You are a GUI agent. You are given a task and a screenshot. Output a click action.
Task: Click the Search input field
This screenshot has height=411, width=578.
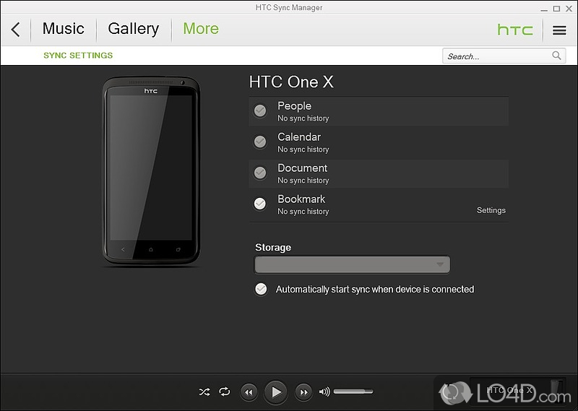click(497, 56)
